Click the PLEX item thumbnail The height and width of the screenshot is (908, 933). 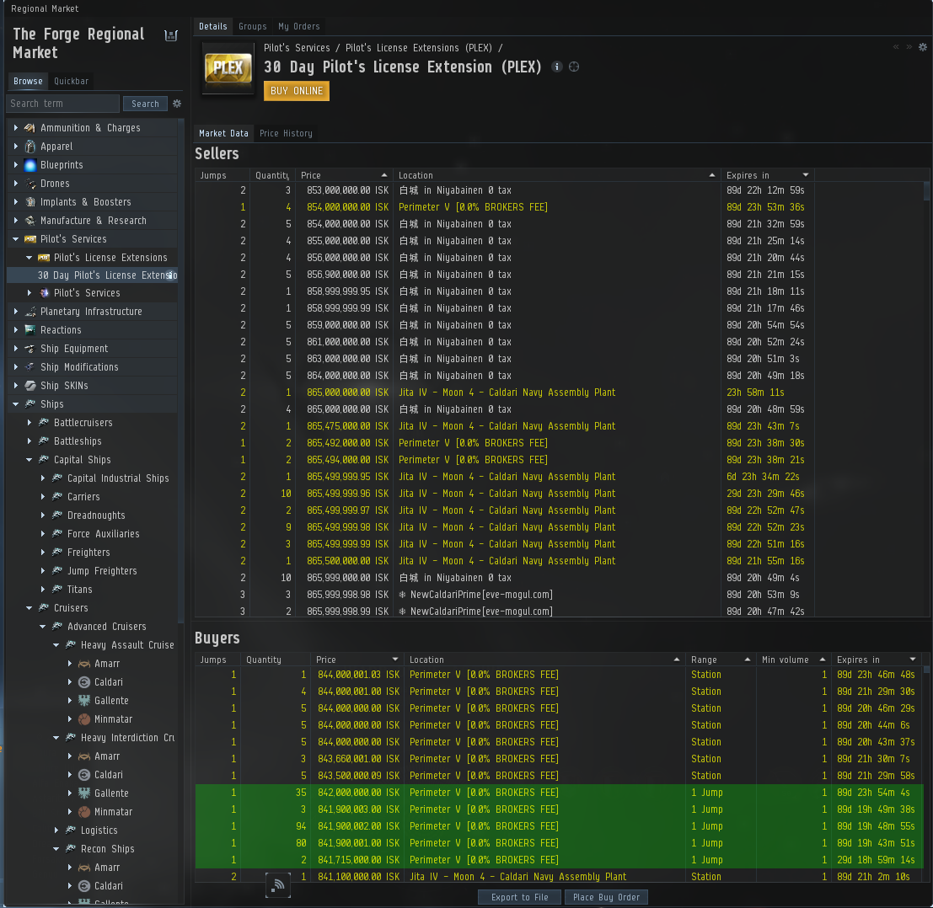click(x=228, y=67)
